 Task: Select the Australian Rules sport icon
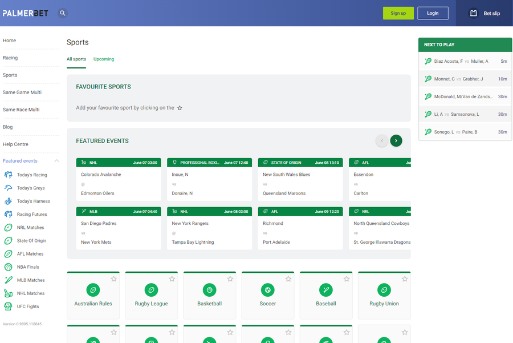point(93,290)
